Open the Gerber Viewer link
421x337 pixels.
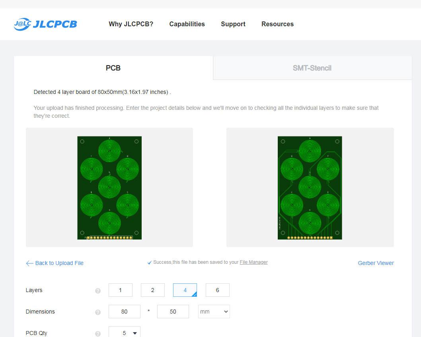pos(376,263)
